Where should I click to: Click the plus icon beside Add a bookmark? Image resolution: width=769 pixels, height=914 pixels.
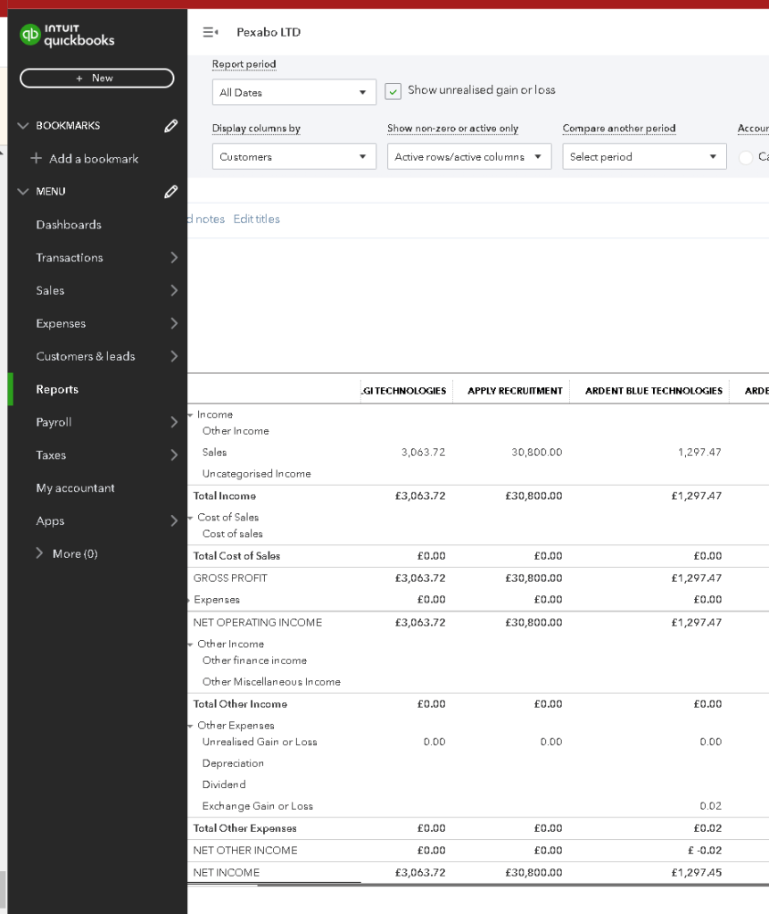36,159
